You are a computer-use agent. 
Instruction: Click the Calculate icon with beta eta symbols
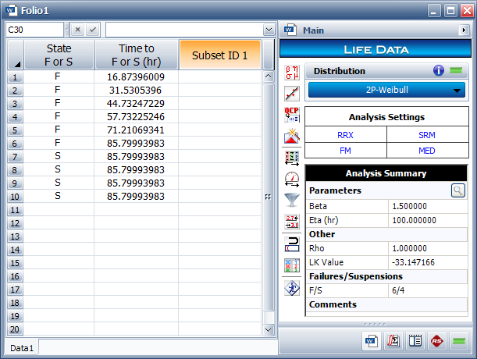click(x=292, y=73)
